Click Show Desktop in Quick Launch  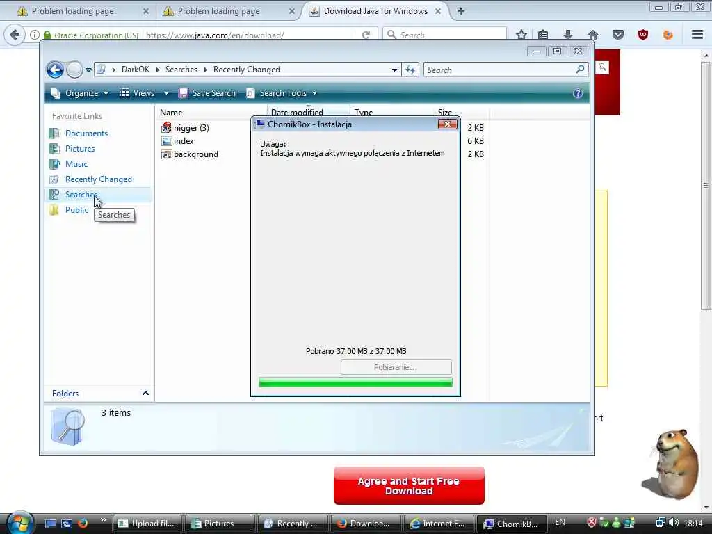tap(50, 524)
